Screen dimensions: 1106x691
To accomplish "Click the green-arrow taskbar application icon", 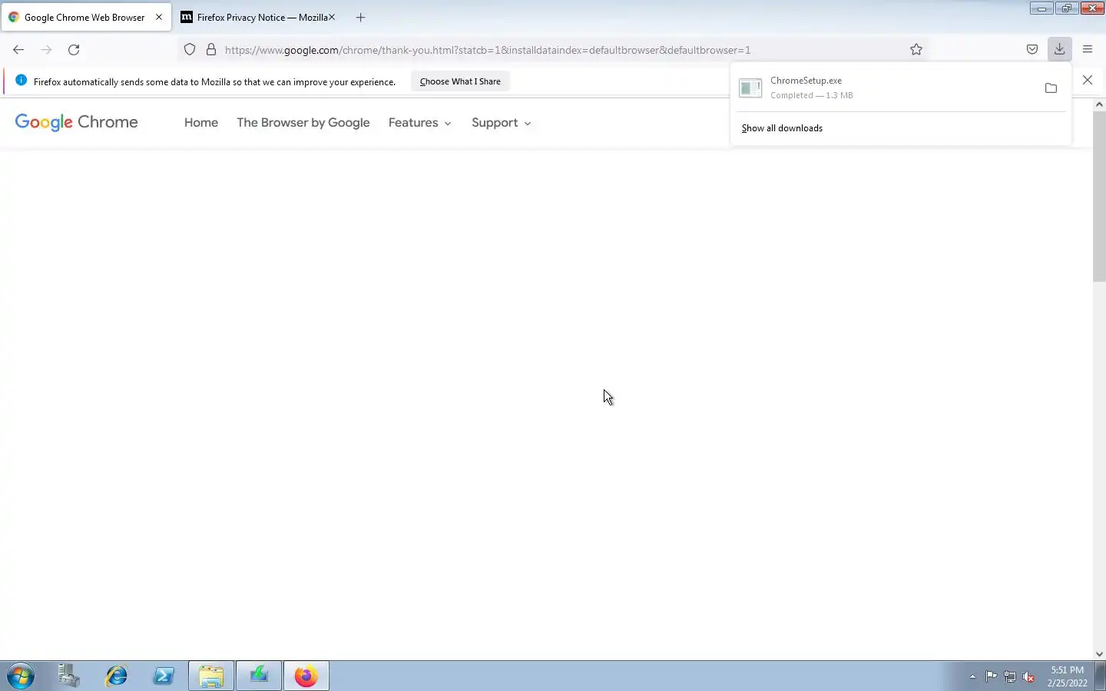I will tap(259, 676).
